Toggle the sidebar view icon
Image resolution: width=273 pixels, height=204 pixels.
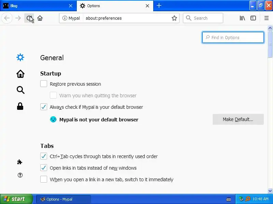(253, 18)
